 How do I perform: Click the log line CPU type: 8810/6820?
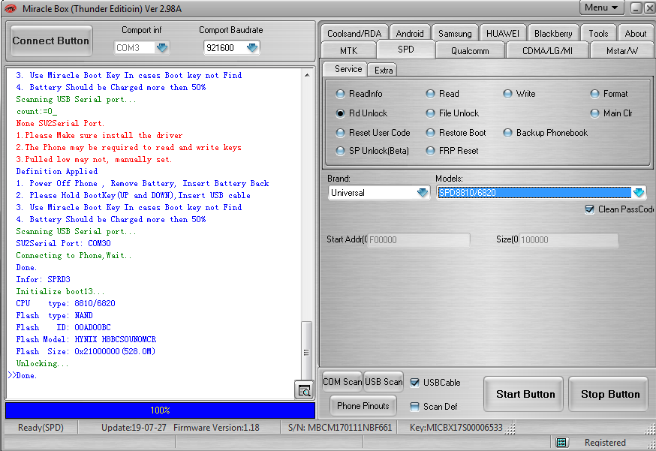(x=65, y=303)
